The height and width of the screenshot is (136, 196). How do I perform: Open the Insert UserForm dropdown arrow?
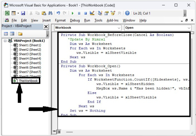pos(18,13)
